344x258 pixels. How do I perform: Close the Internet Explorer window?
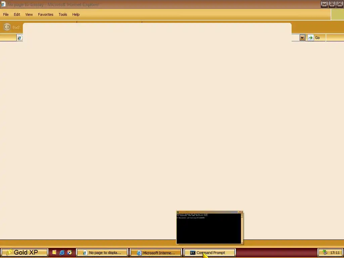click(340, 4)
